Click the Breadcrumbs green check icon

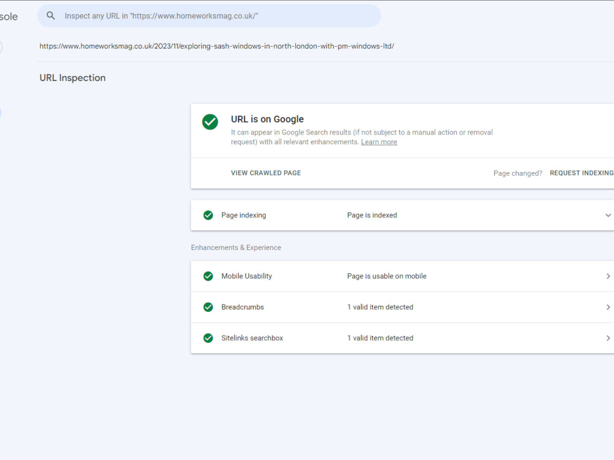208,307
